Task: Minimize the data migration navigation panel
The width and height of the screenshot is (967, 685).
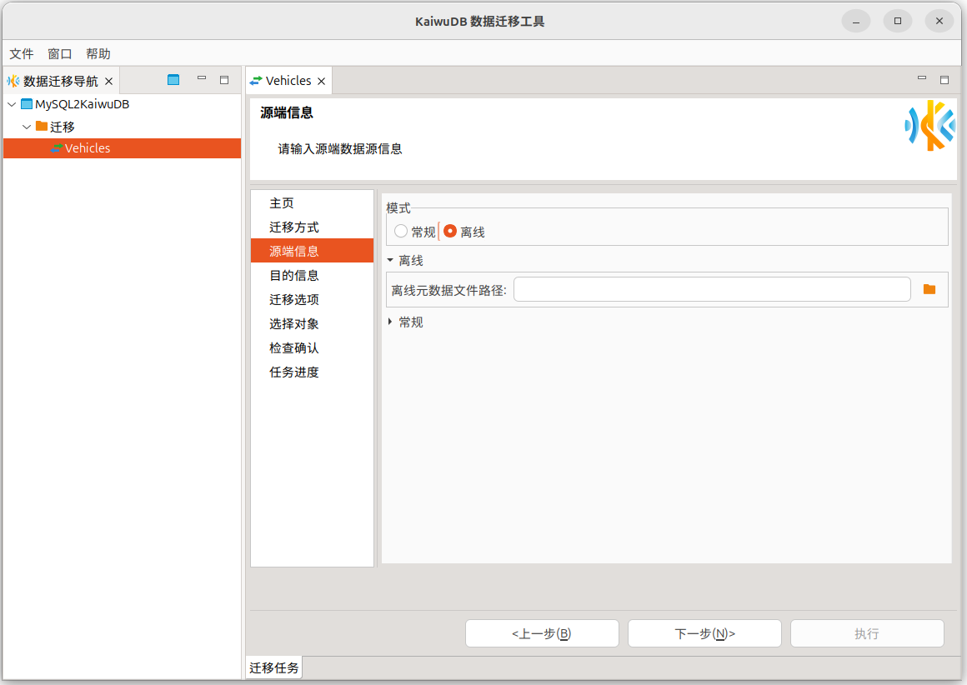Action: pyautogui.click(x=202, y=79)
